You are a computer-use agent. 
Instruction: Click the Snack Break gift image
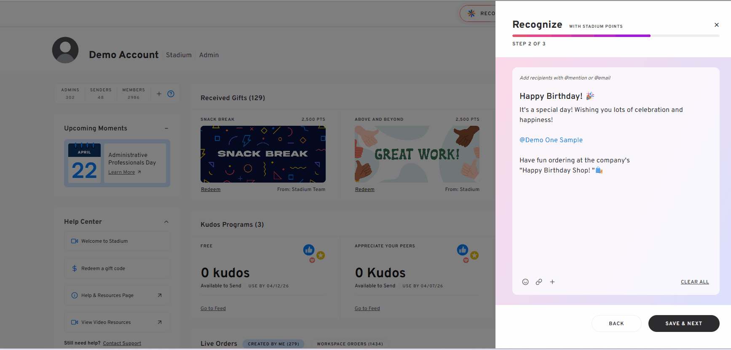point(263,154)
